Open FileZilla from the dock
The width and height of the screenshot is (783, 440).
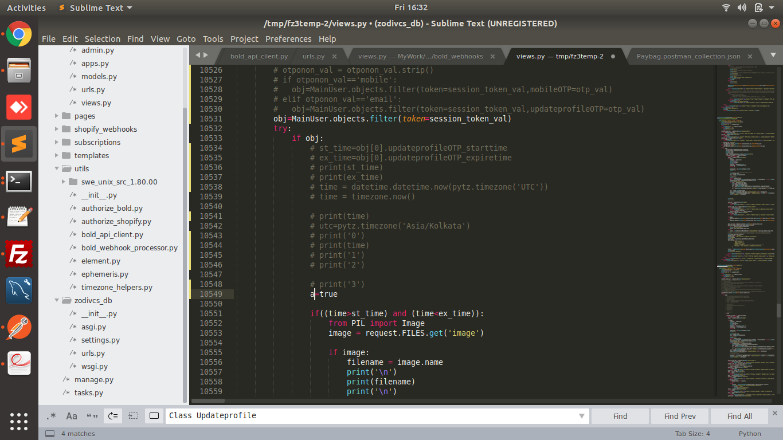(19, 254)
